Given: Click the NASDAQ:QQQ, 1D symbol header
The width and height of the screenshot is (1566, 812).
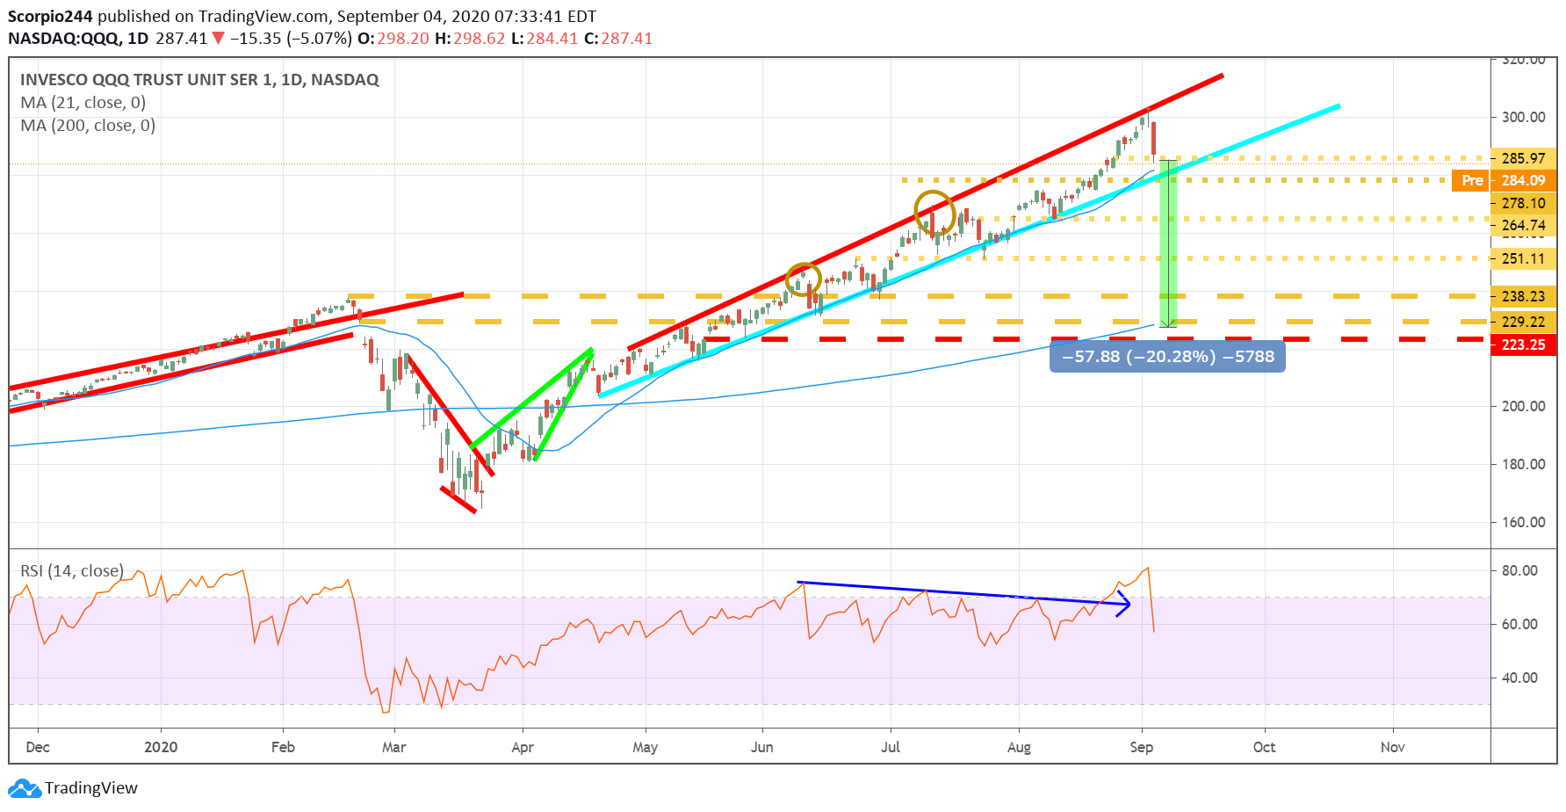Looking at the screenshot, I should 78,39.
